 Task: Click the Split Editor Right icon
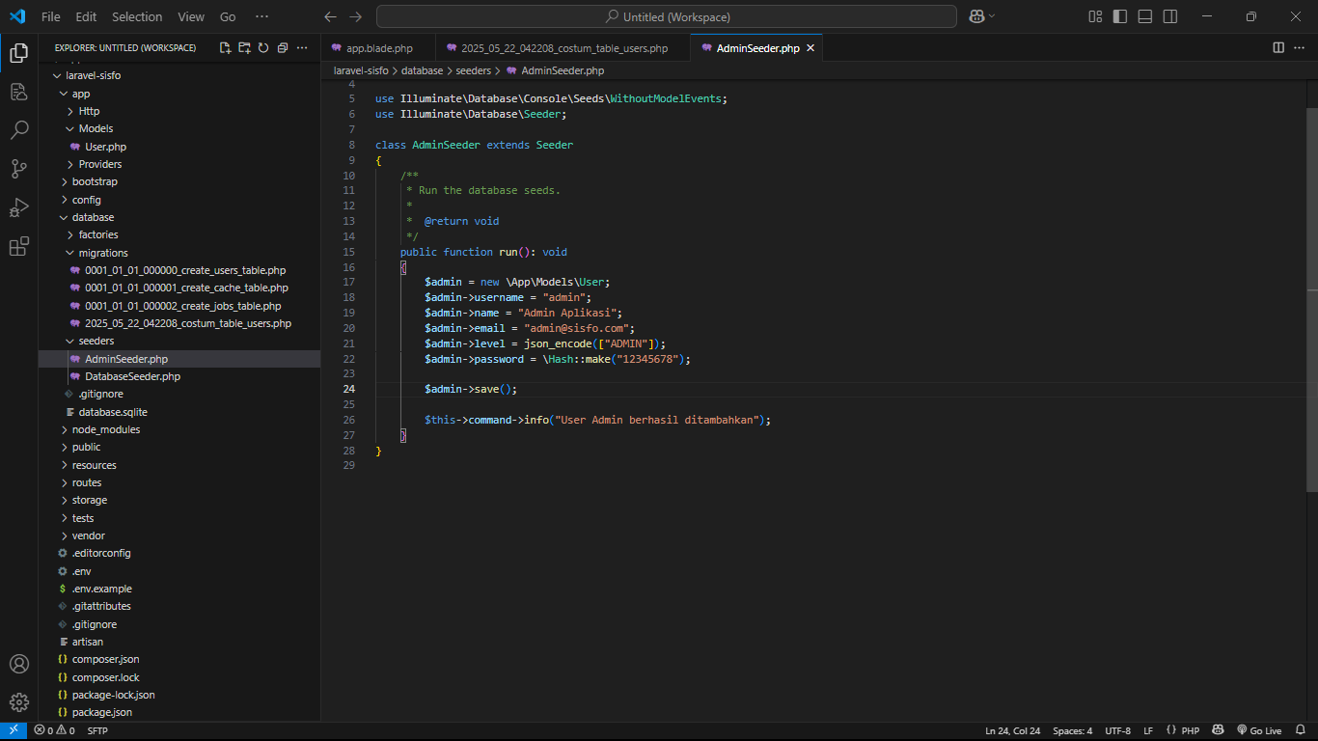tap(1278, 47)
